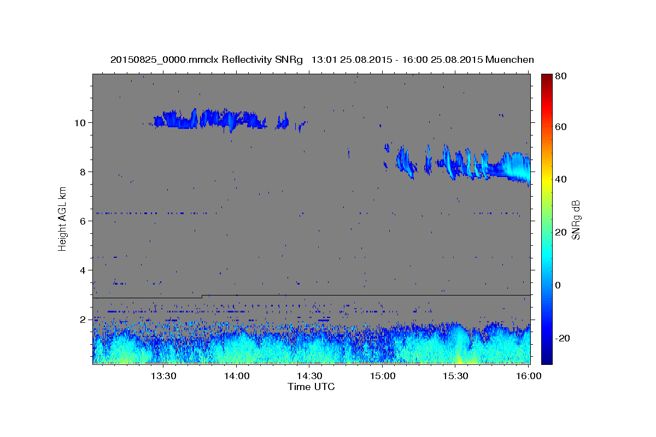Click the 15:00 time tick label
Viewport: 656px width, 437px height.
tap(382, 376)
